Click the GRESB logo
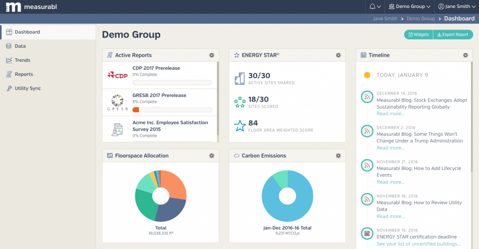 117,103
